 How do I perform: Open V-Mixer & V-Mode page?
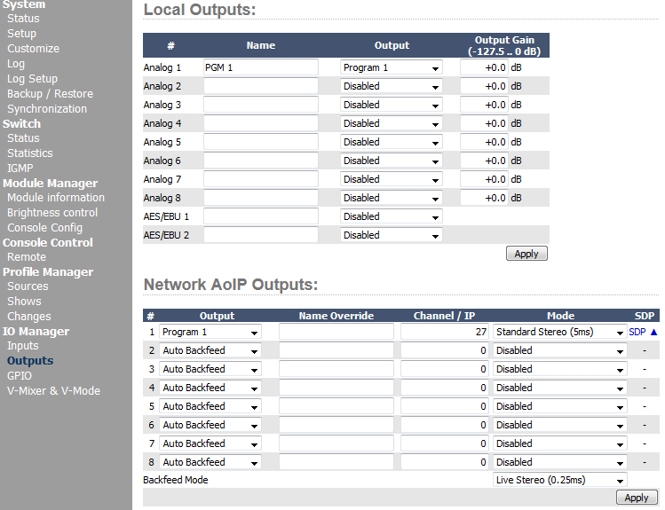pyautogui.click(x=53, y=390)
